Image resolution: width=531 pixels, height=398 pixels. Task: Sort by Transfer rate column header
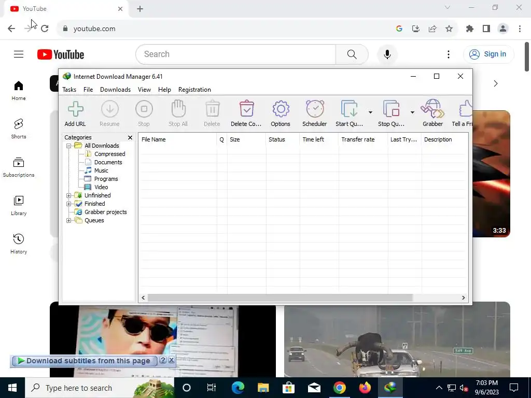pos(363,139)
